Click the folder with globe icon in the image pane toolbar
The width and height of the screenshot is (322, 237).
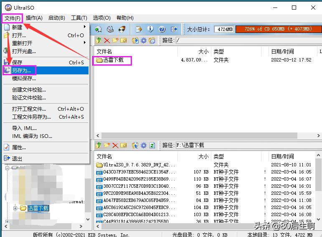(x=152, y=41)
